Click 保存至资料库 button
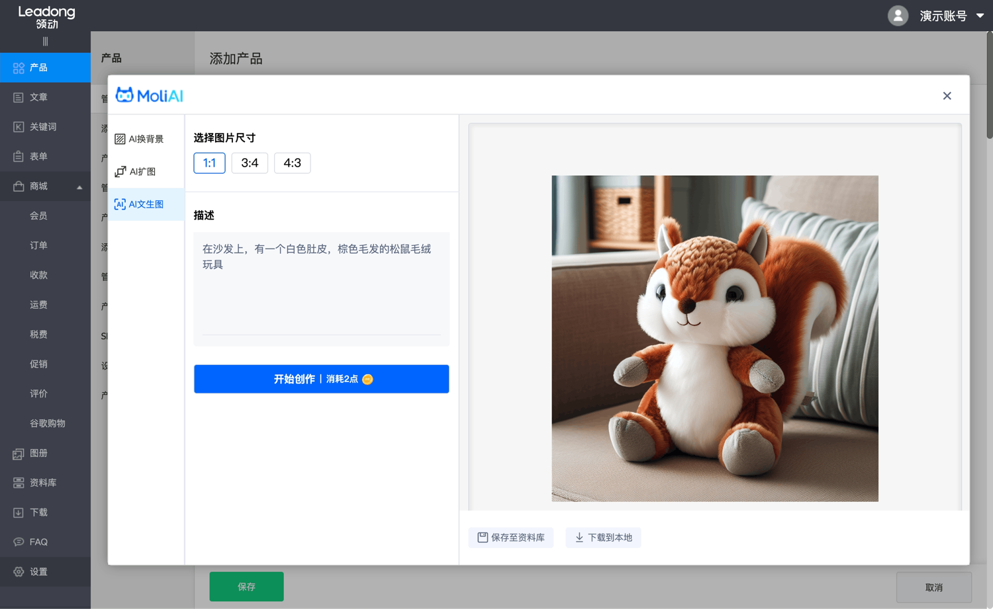The height and width of the screenshot is (609, 993). point(511,538)
